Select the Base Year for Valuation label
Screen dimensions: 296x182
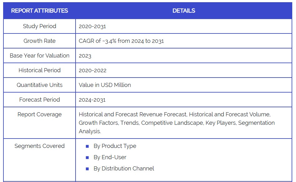coord(39,56)
